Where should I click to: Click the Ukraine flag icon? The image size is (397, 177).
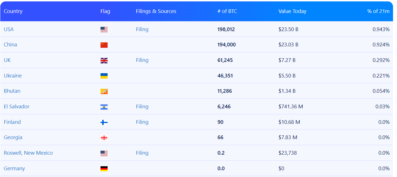pyautogui.click(x=104, y=76)
